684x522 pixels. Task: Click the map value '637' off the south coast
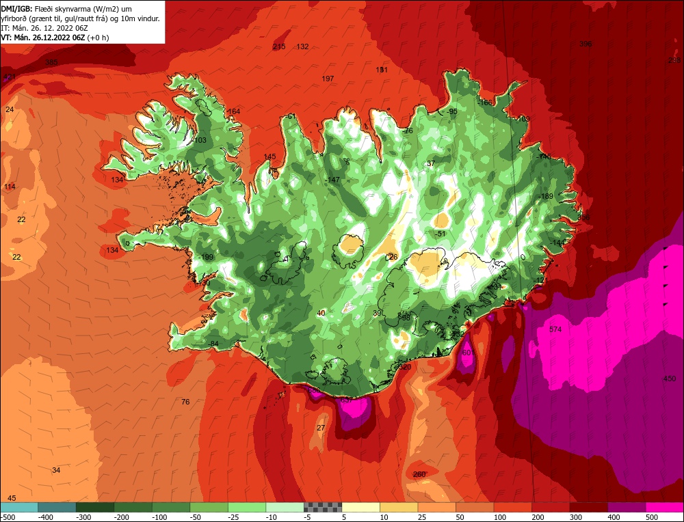(346, 400)
